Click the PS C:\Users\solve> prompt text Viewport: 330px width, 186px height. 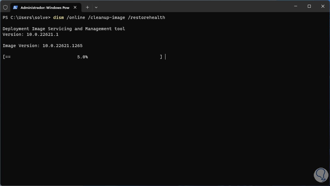[27, 17]
